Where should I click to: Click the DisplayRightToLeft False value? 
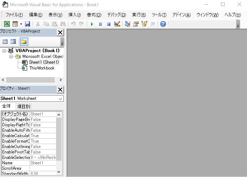pos(43,125)
